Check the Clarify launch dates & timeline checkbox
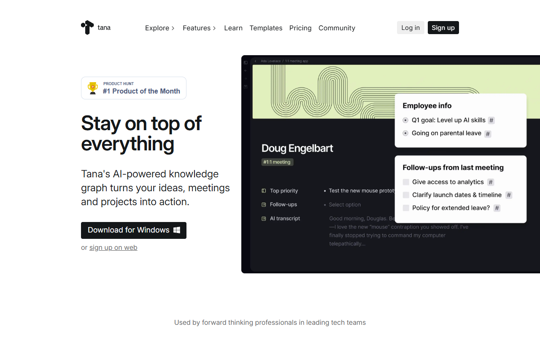Screen dimensions: 540x337 pos(406,195)
